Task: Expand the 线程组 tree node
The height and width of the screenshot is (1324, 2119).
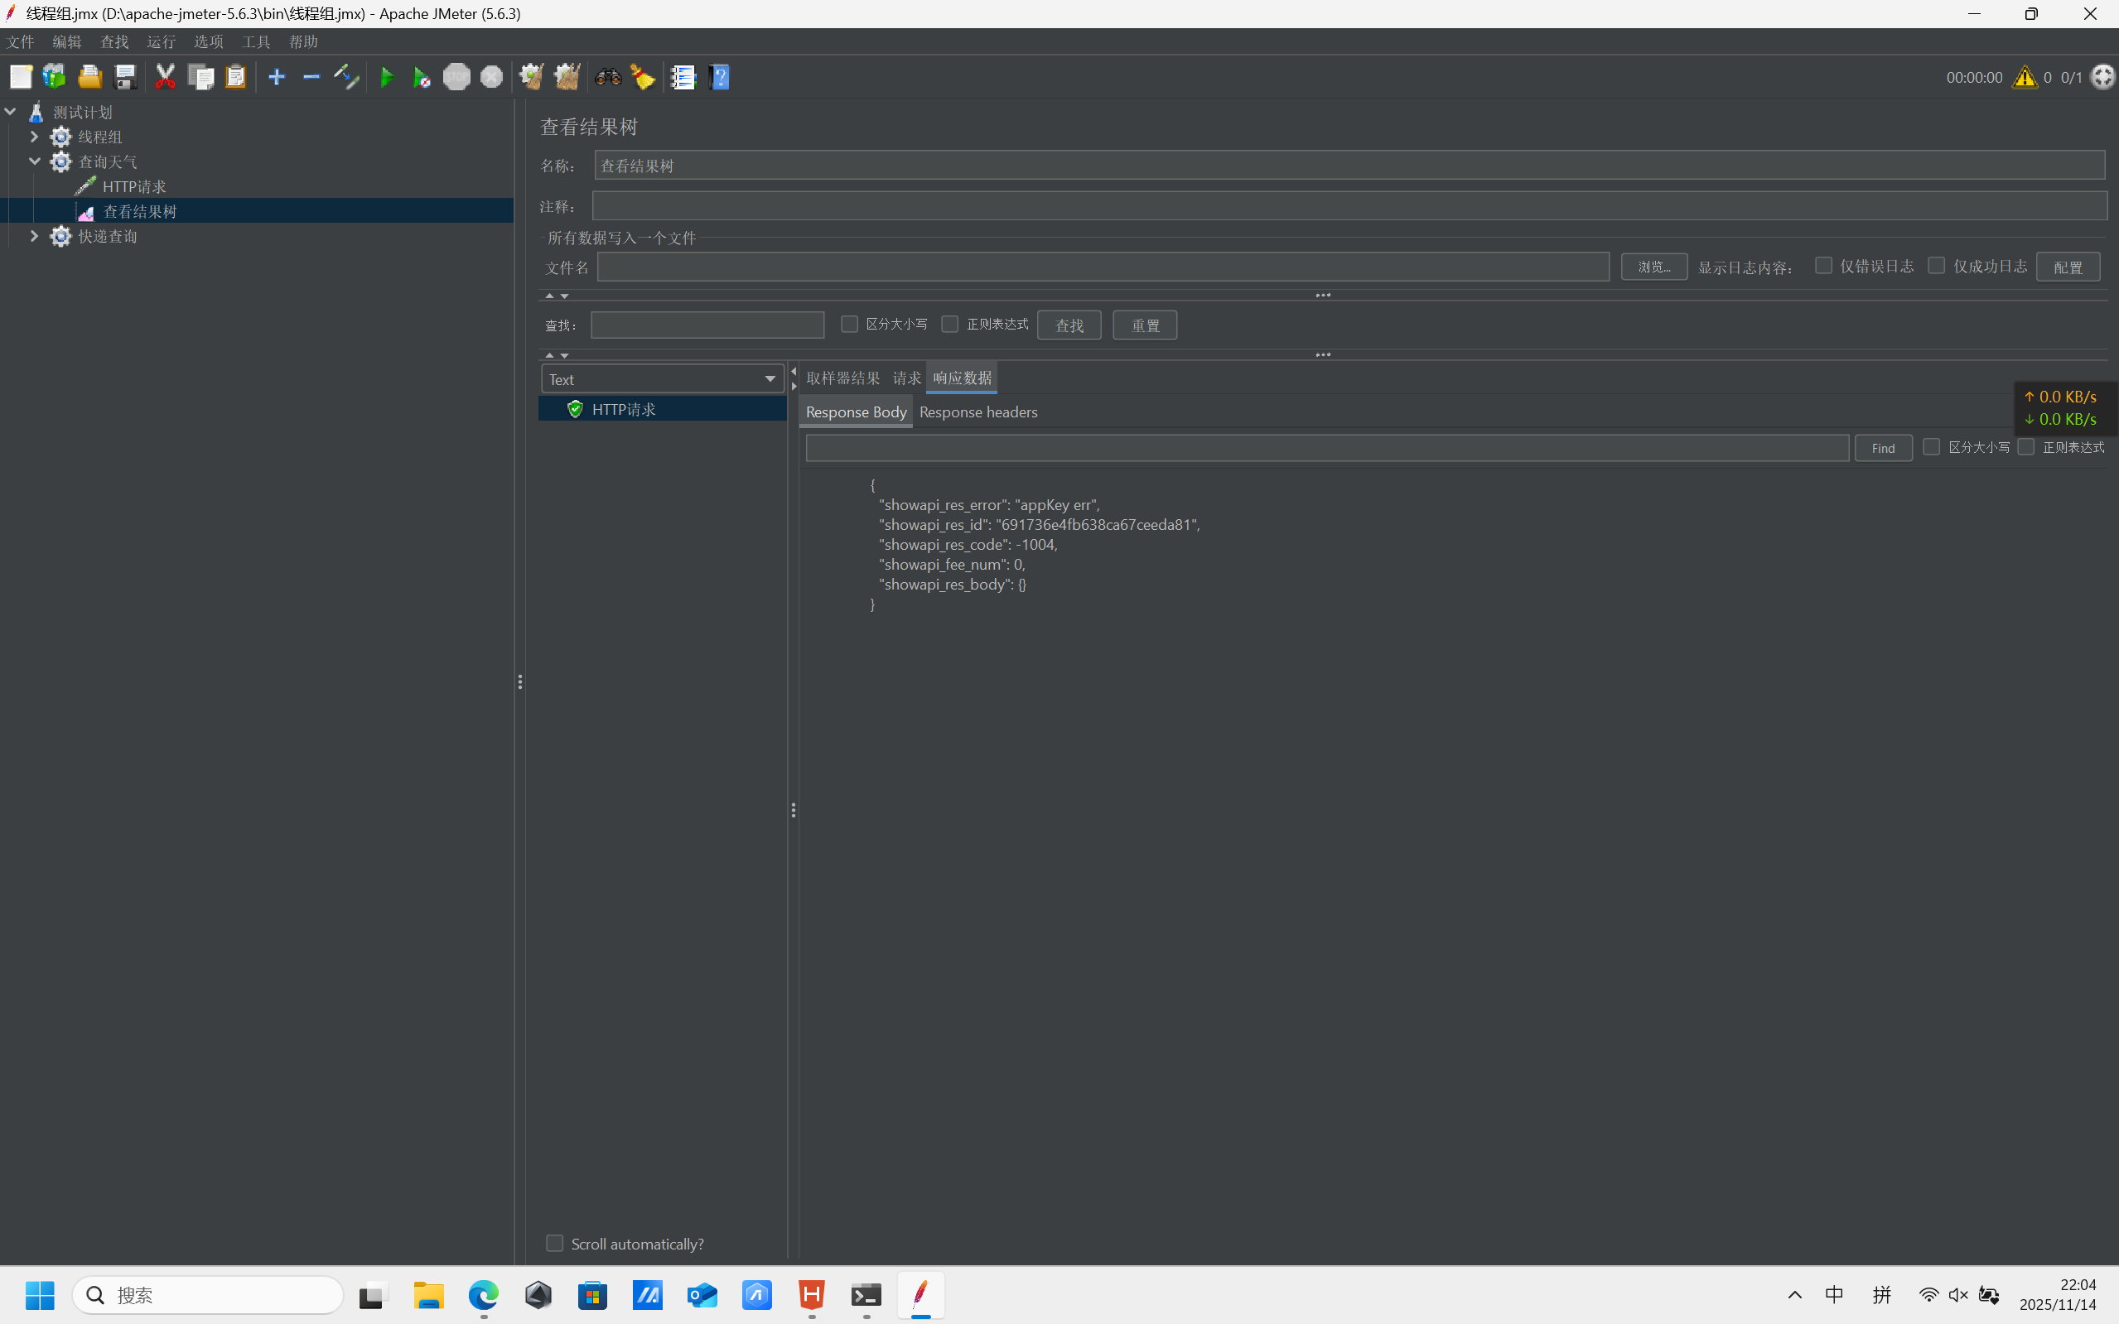Action: point(34,137)
